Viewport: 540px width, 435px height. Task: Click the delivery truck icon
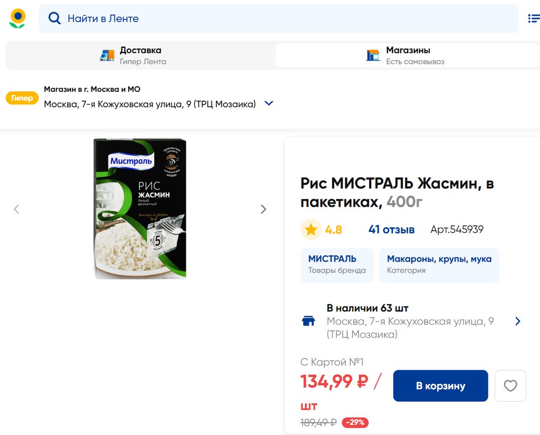click(107, 55)
